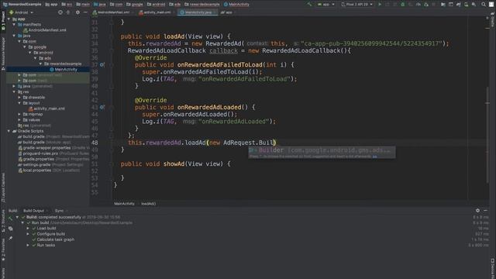496x279 pixels.
Task: Click the loadAd() breadcrumb below editor
Action: pos(148,204)
